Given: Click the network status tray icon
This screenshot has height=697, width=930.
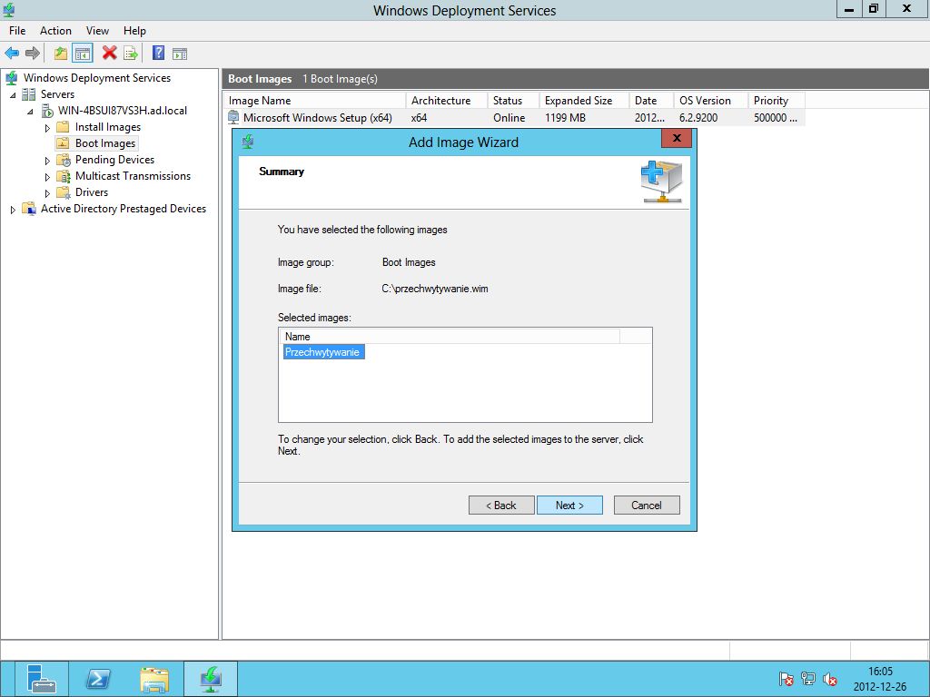Looking at the screenshot, I should pos(807,679).
